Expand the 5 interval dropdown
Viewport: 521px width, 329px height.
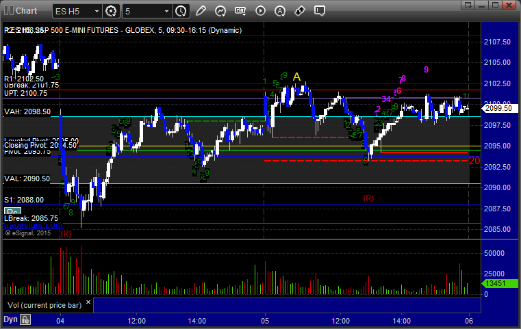(x=167, y=12)
